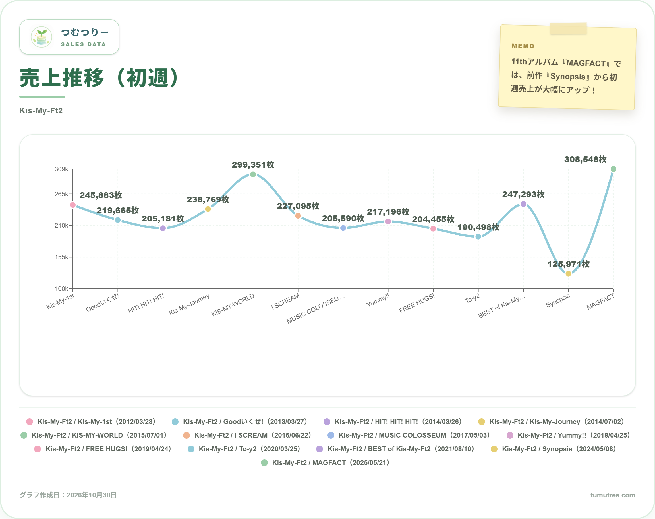Click the 217,196枚 Yummy!! data point

coord(388,221)
